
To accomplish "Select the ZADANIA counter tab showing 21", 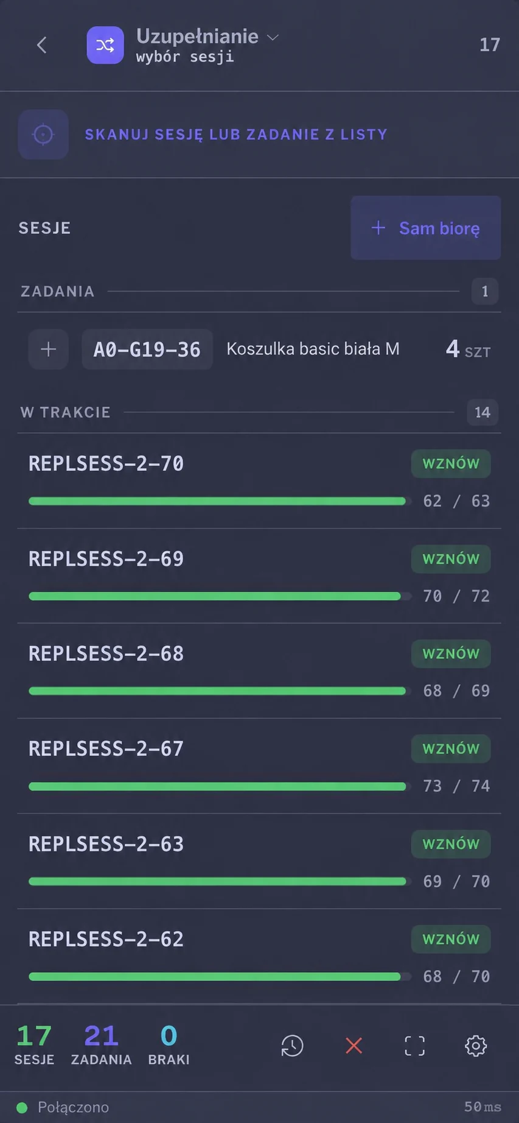I will click(x=101, y=1044).
